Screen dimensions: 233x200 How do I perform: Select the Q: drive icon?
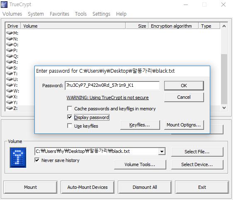click(10, 56)
